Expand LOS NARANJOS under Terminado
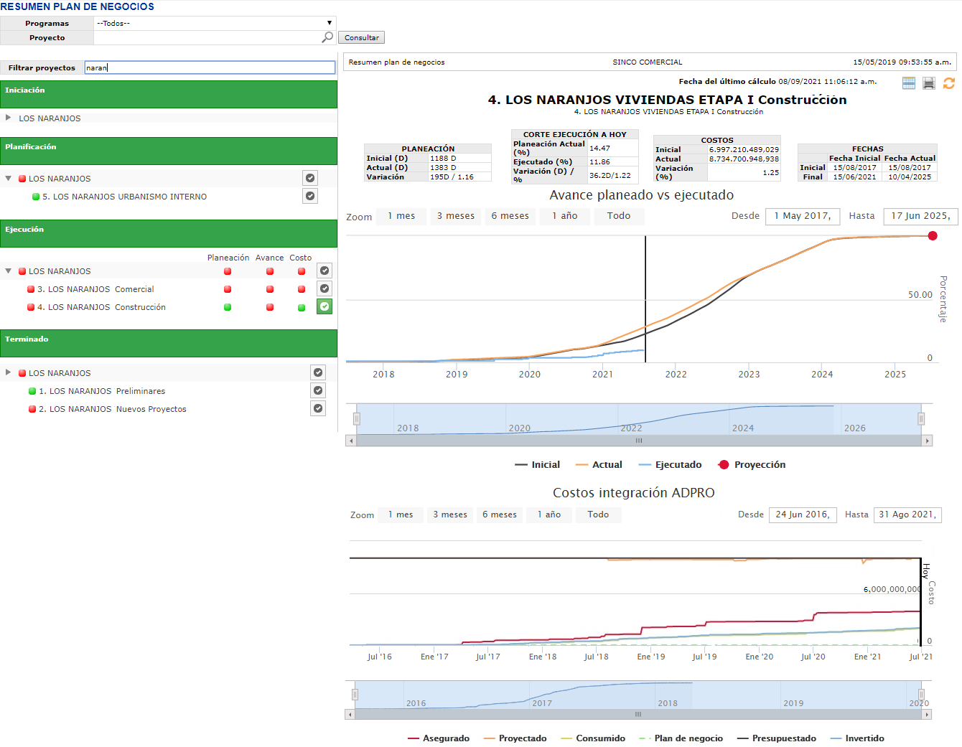 click(x=8, y=372)
